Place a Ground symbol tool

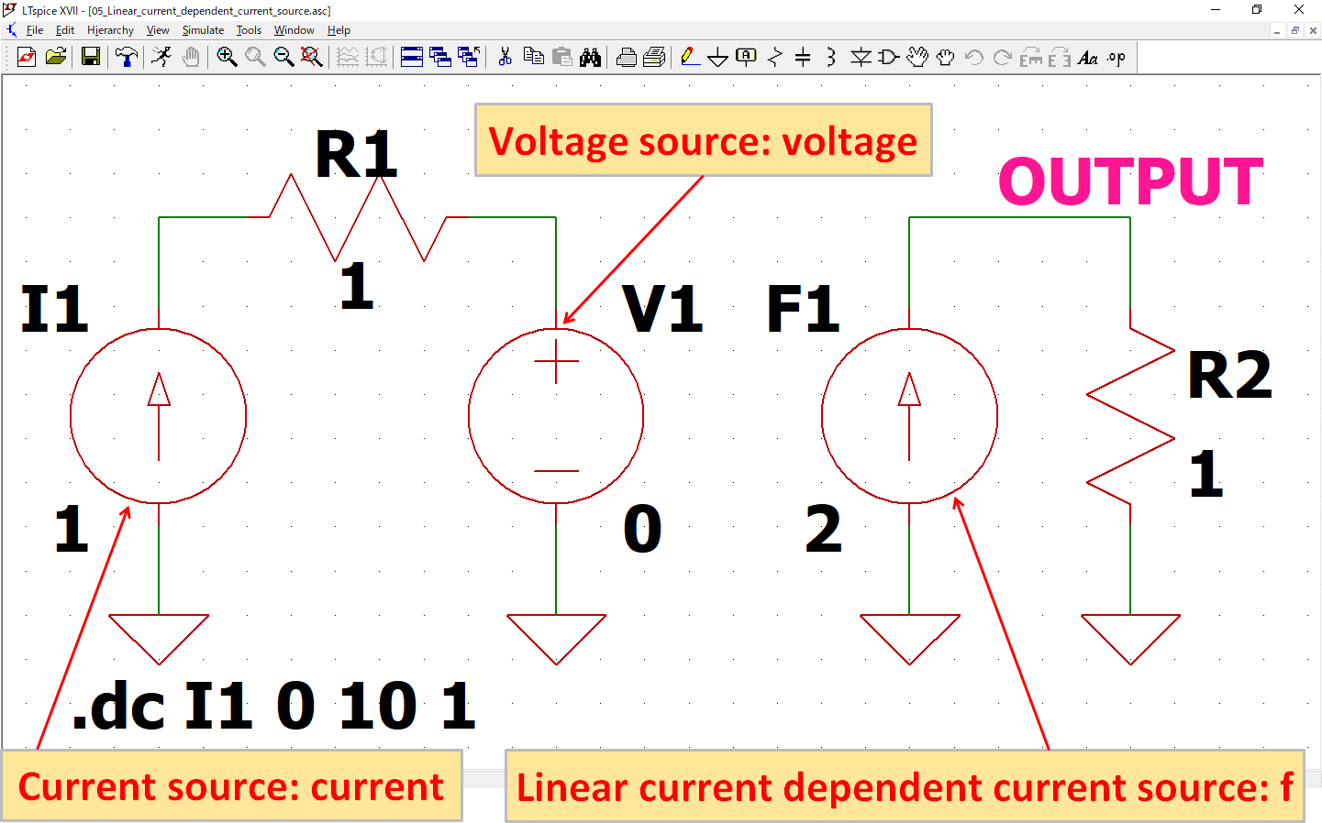(718, 57)
